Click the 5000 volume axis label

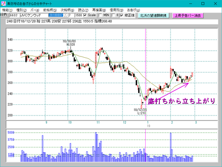click(11, 132)
